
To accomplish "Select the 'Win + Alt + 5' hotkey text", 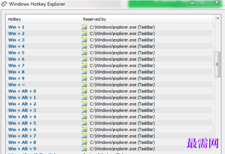I will (x=22, y=123).
